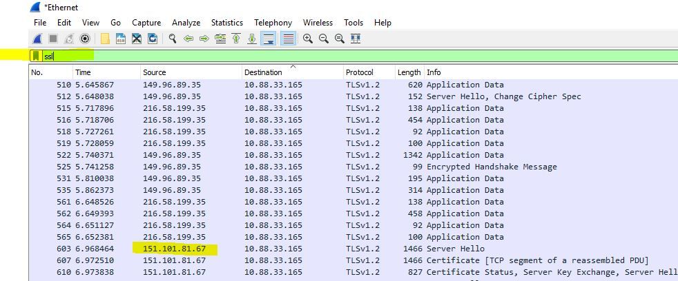Screen dimensions: 678x281
Task: Open the File menu
Action: 40,23
